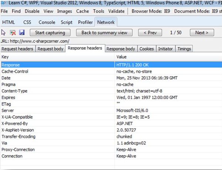Select Response headers tab
The width and height of the screenshot is (222, 170).
pyautogui.click(x=85, y=48)
